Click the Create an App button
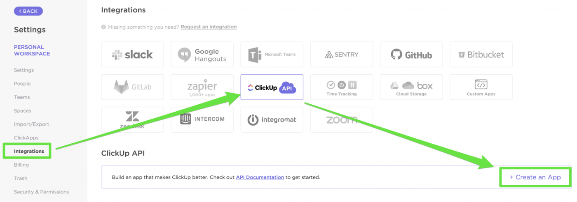This screenshot has width=577, height=202. [535, 177]
